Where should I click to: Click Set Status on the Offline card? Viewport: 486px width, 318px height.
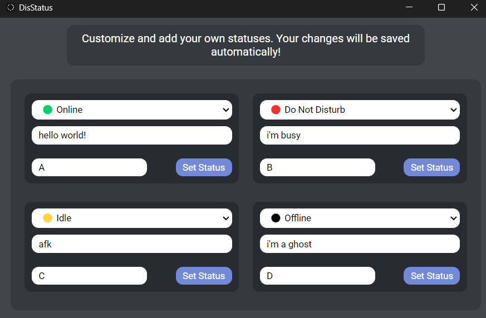(431, 276)
